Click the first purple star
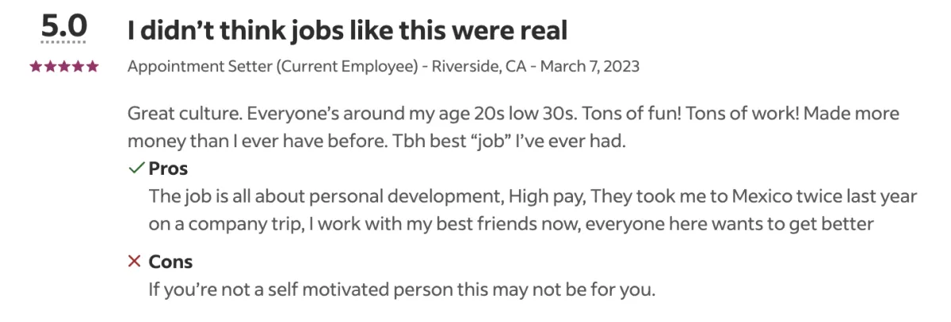Viewport: 951px width, 322px height. (x=36, y=66)
